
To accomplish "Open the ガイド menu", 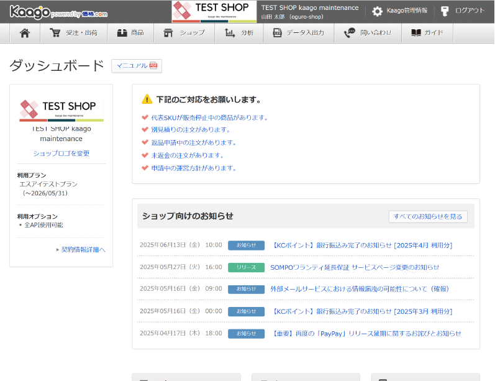I will tap(427, 33).
